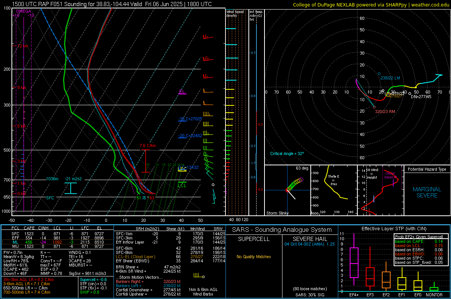Select the '12 km' height marker

(23, 46)
